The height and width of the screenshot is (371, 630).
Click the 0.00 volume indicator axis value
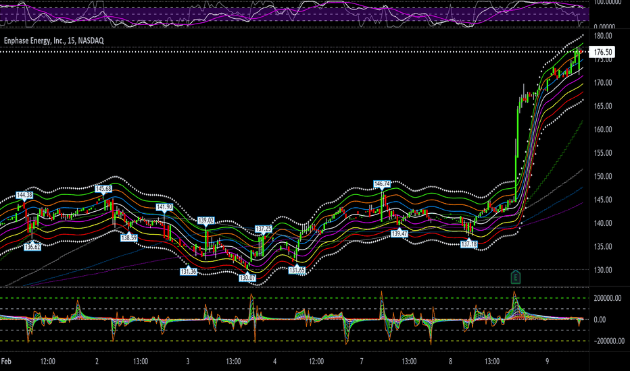click(600, 320)
